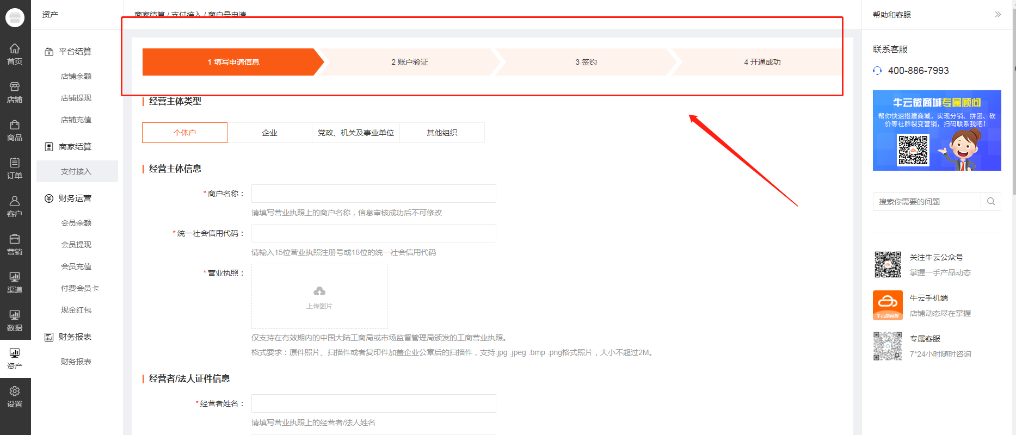
Task: Select 企业 entity type
Action: click(x=270, y=133)
